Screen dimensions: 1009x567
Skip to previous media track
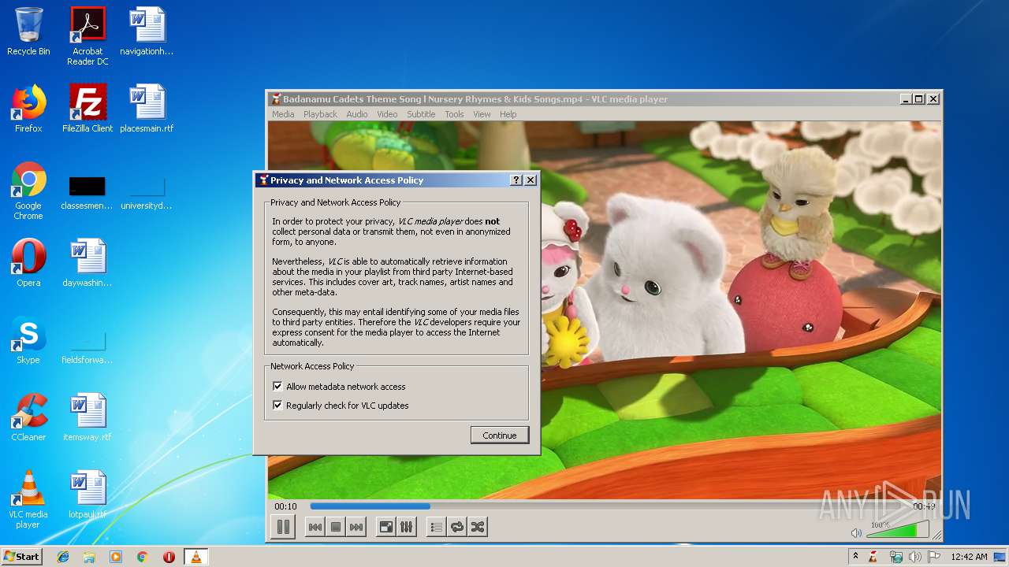coord(315,527)
